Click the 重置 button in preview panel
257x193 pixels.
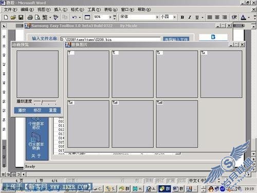coord(53,110)
